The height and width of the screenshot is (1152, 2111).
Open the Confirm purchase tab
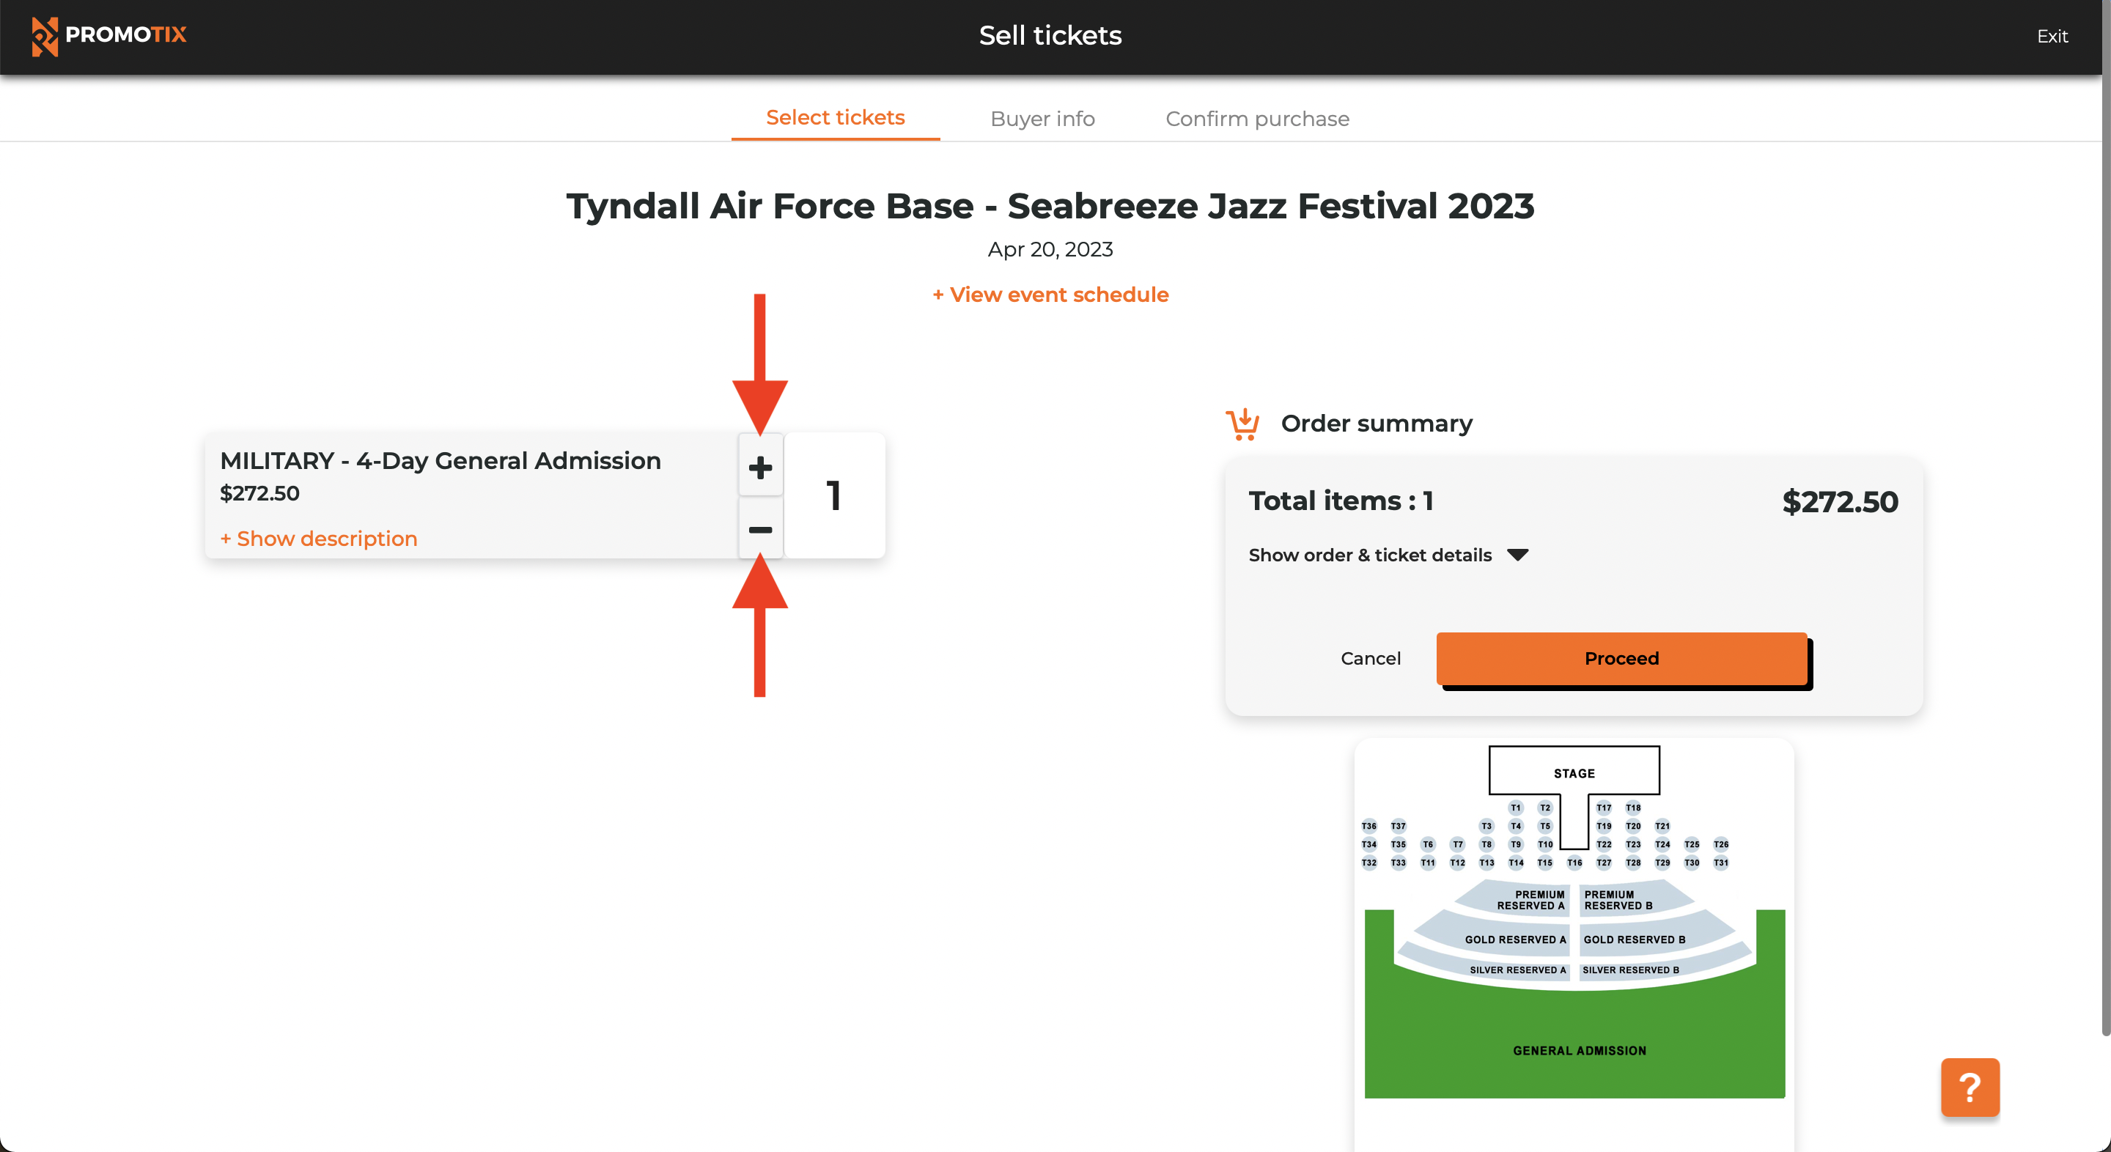[x=1257, y=118]
